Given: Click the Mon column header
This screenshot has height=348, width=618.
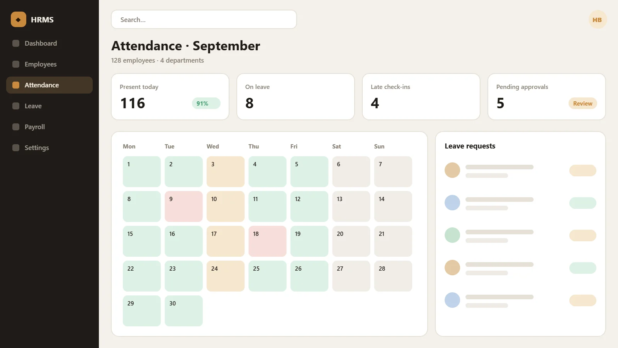Looking at the screenshot, I should click(129, 147).
